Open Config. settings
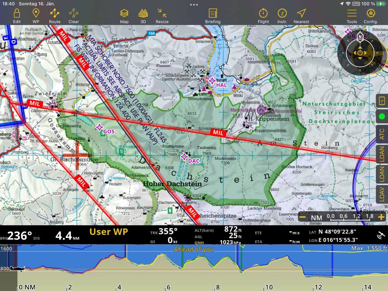Screen dimensions: 388x291 pos(371,16)
